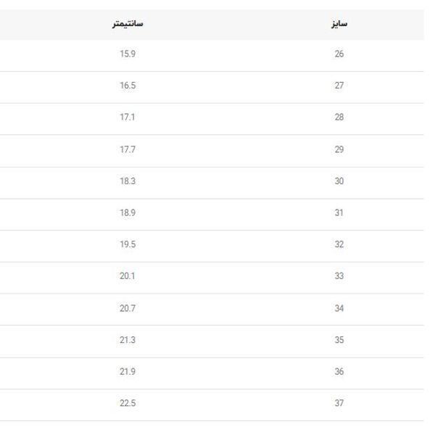The height and width of the screenshot is (435, 435).
Task: Click the 17.7 centimeter value
Action: click(128, 149)
